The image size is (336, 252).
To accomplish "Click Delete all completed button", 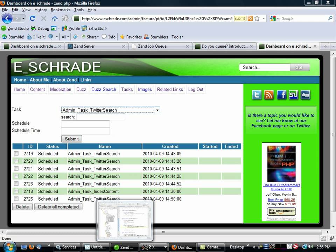I will point(58,207).
